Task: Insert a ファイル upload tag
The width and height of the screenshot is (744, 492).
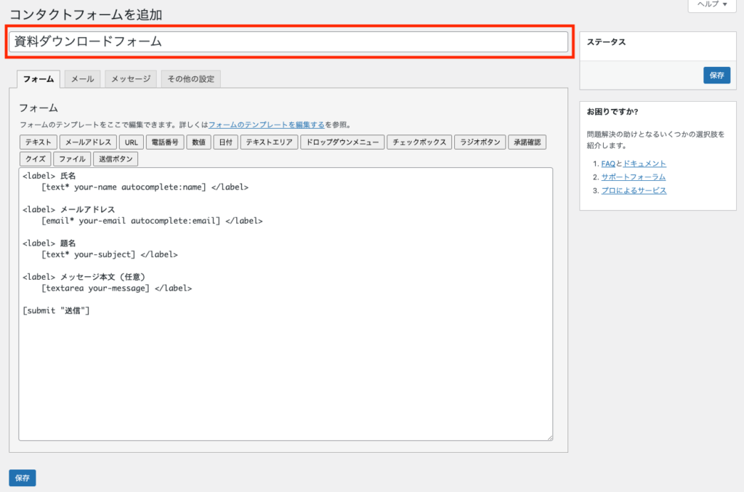Action: 72,159
